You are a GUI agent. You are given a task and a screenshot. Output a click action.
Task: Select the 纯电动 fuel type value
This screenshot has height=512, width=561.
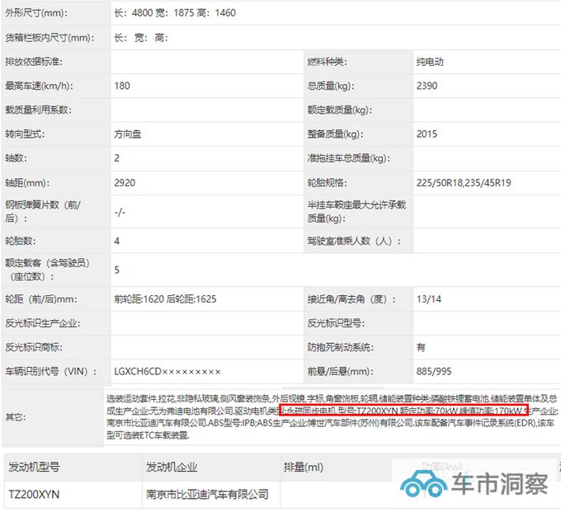430,62
